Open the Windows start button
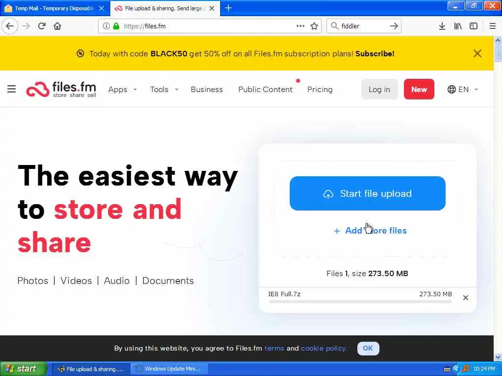This screenshot has height=376, width=502. (x=23, y=369)
